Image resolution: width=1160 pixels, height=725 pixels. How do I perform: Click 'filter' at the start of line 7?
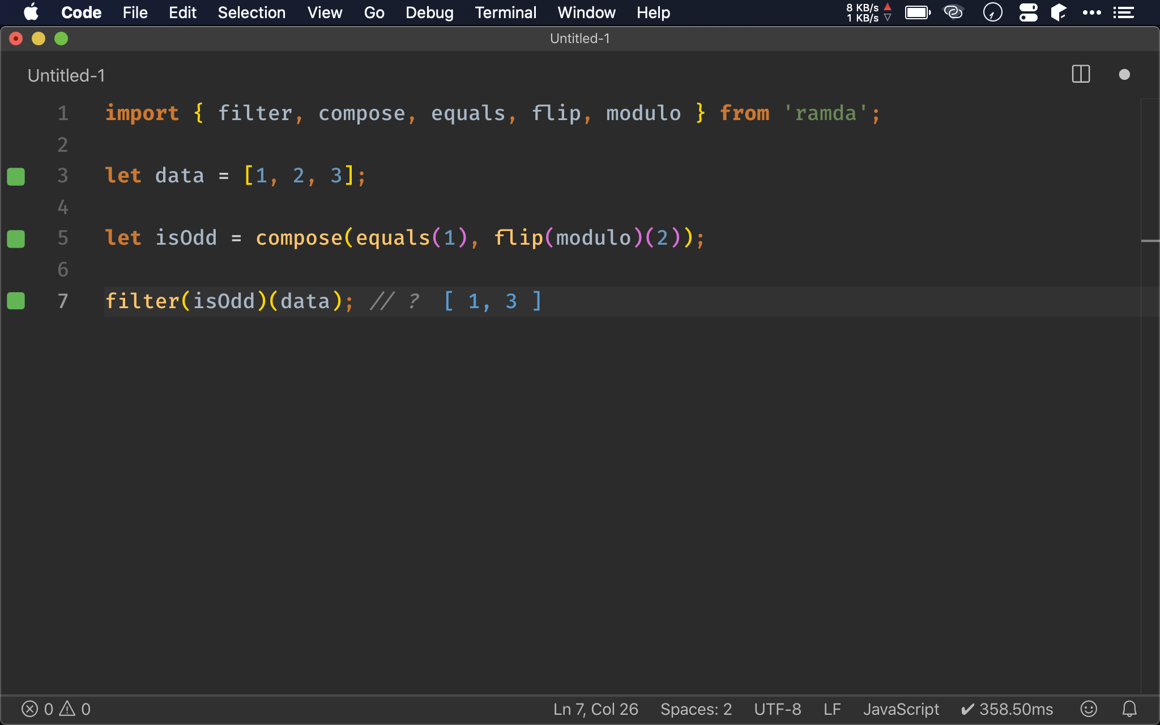click(x=142, y=301)
